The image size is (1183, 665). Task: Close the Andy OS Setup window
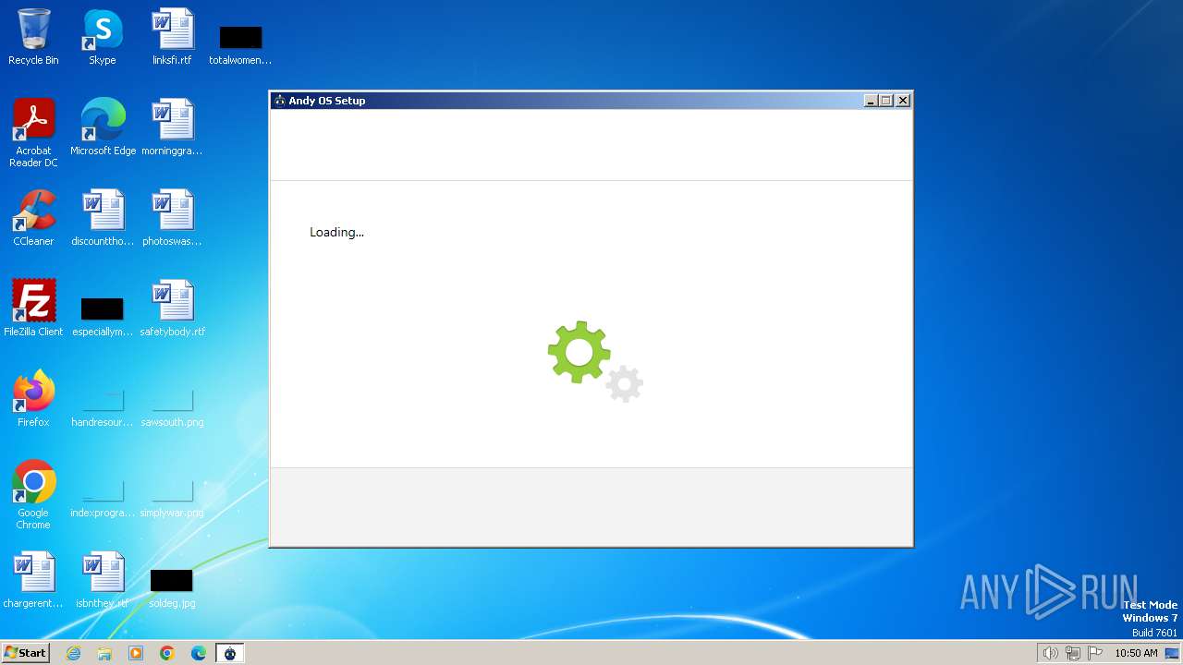pos(903,101)
